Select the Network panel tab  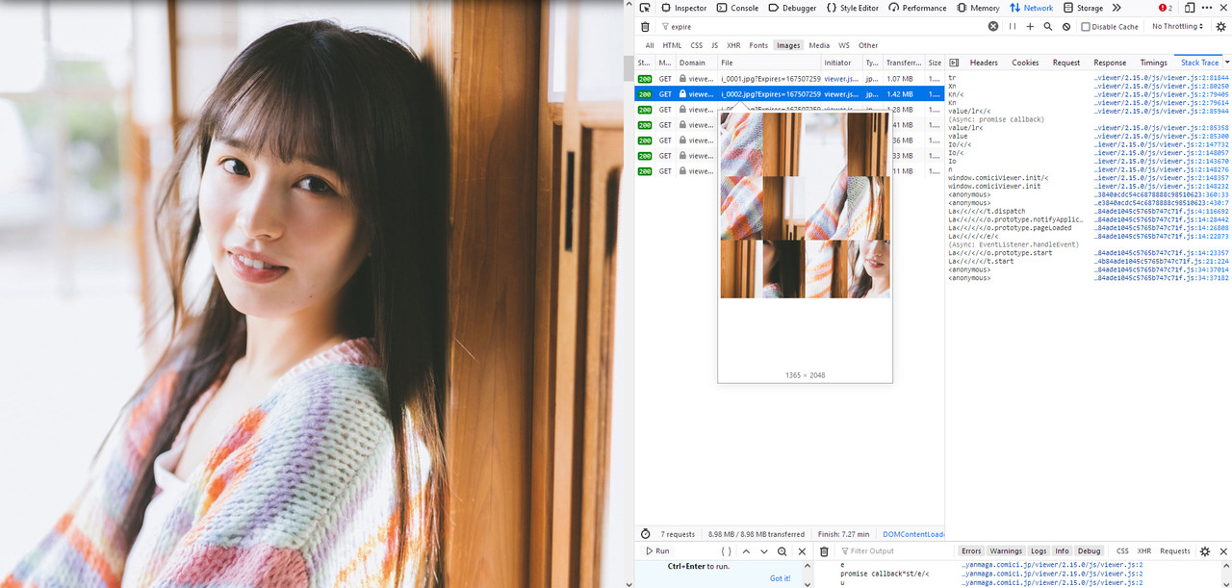point(1031,8)
